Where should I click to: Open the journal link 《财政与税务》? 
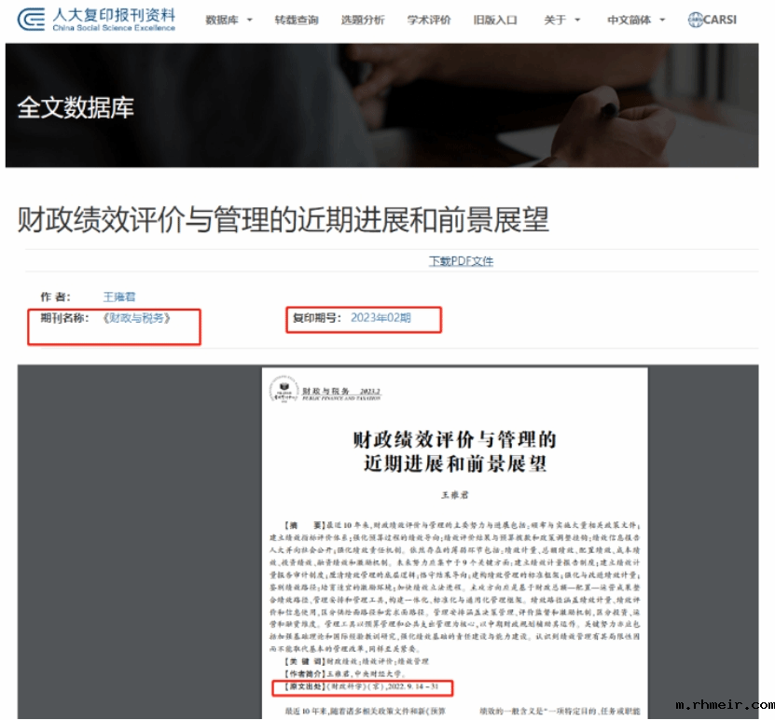click(x=137, y=318)
